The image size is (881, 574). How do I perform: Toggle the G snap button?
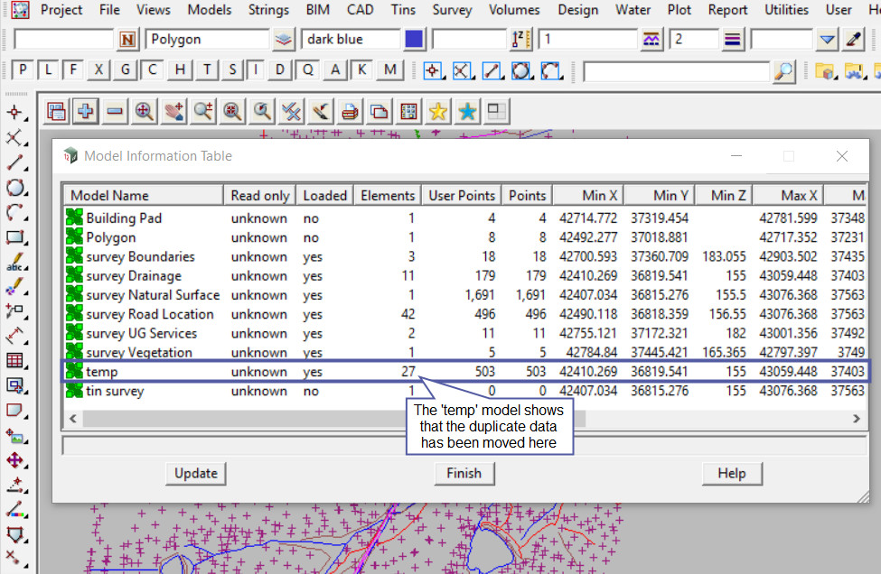pos(126,70)
